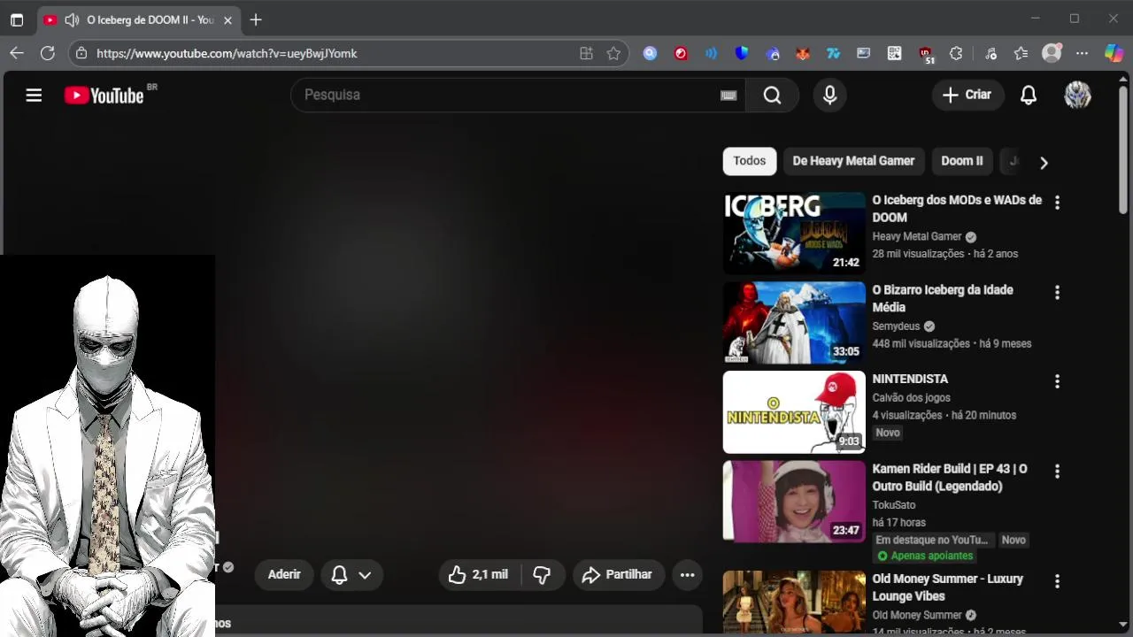Open options for Iceberg dos MODs video

click(x=1057, y=203)
